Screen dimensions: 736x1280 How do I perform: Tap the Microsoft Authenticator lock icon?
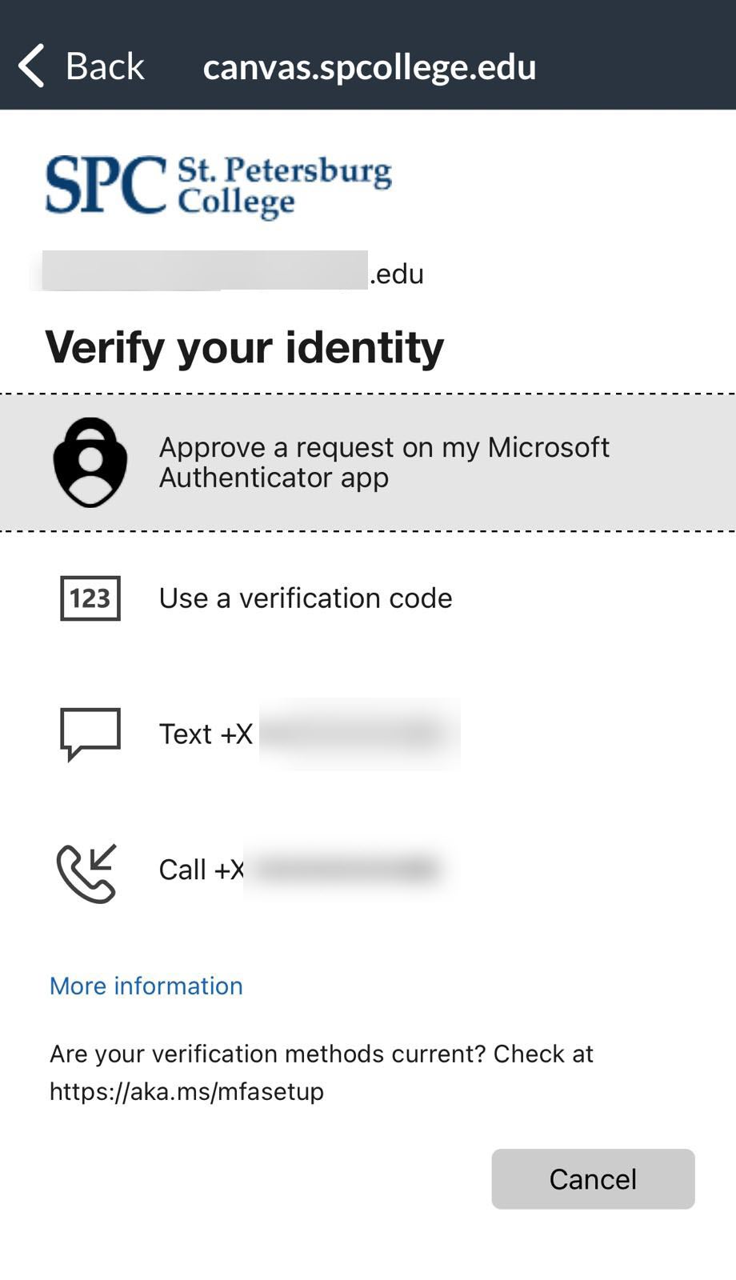(90, 462)
